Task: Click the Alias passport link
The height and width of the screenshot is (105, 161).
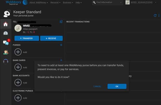Action: 30,29
